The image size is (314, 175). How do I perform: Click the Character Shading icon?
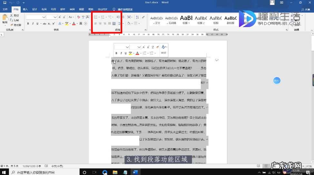(81, 23)
